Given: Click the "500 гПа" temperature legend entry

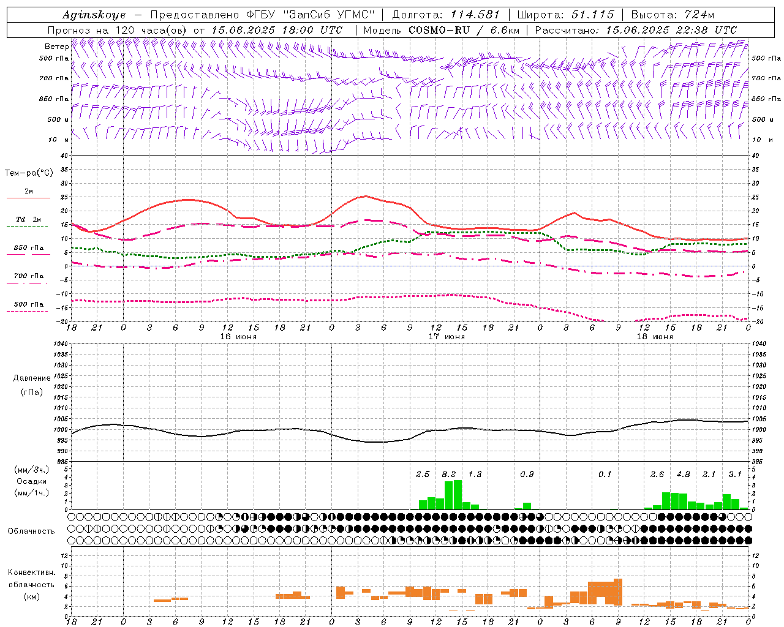Looking at the screenshot, I should pyautogui.click(x=28, y=307).
